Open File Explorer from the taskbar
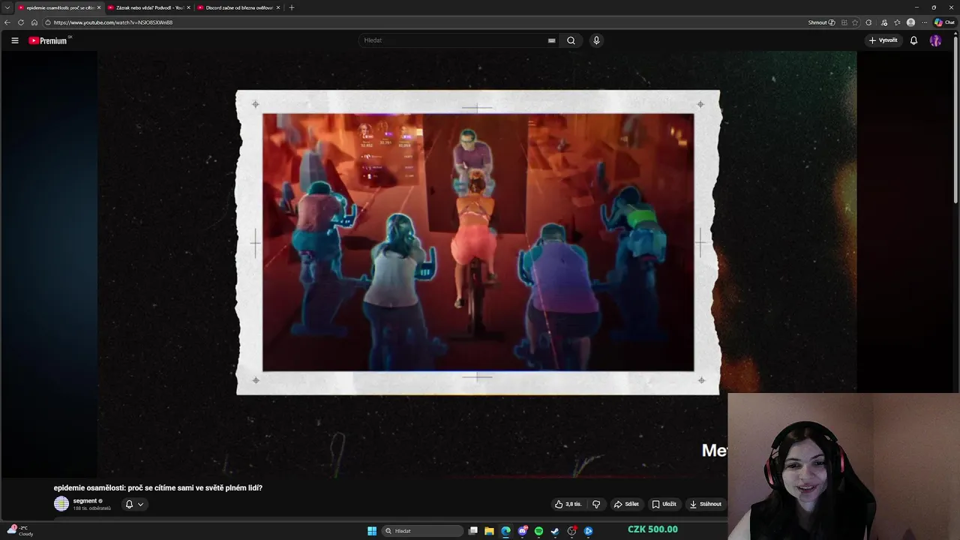Viewport: 960px width, 540px height. coord(489,531)
